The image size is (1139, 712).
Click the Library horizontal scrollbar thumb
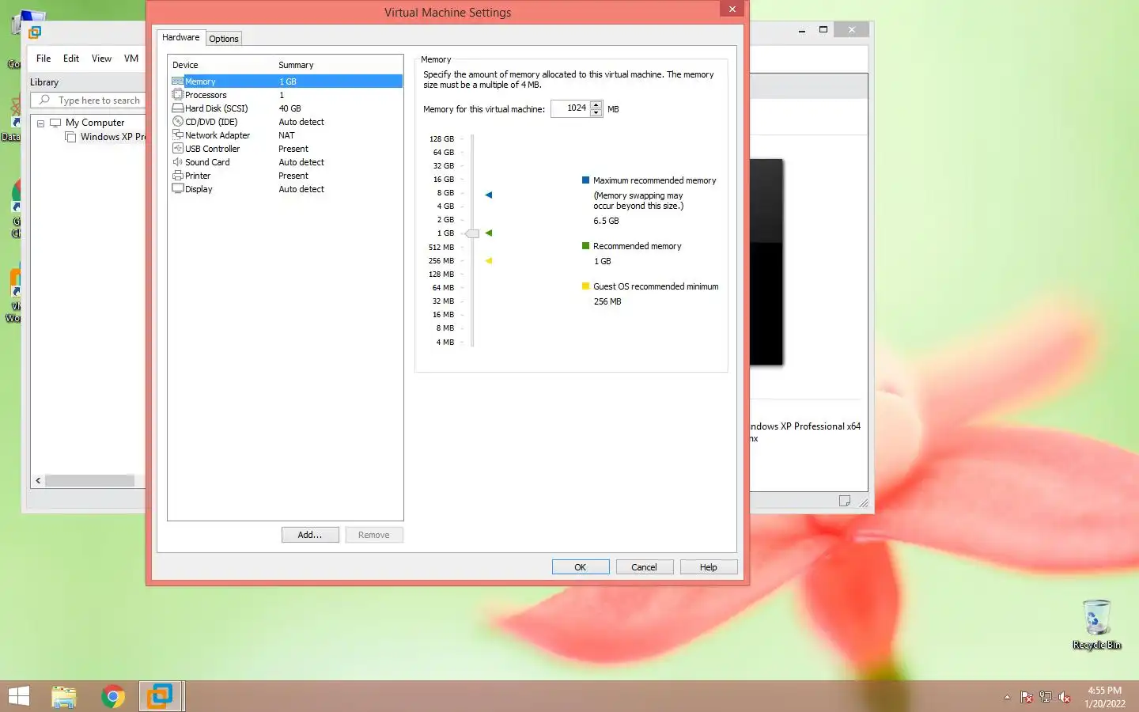(89, 481)
